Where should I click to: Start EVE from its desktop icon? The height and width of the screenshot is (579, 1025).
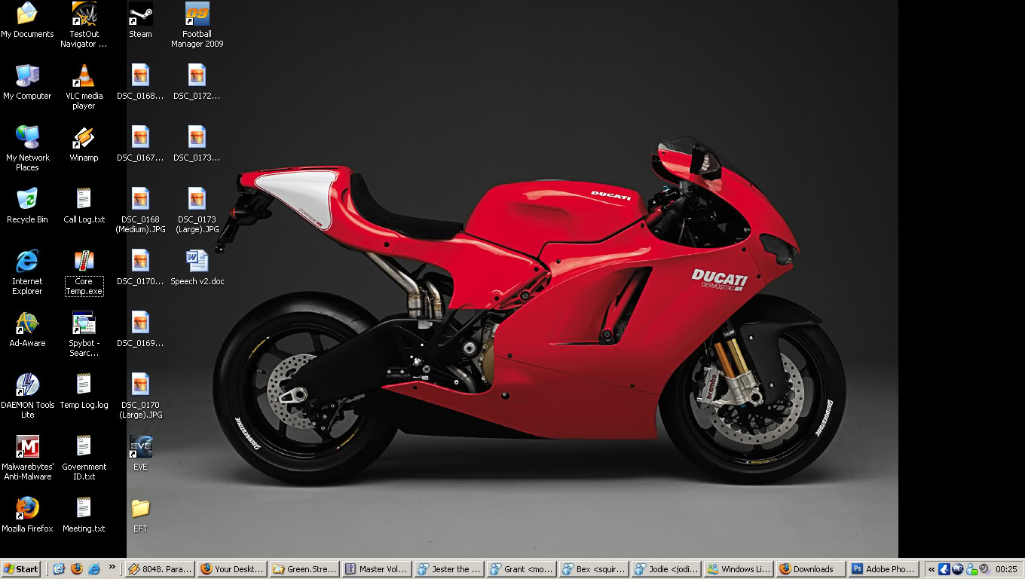coord(140,446)
